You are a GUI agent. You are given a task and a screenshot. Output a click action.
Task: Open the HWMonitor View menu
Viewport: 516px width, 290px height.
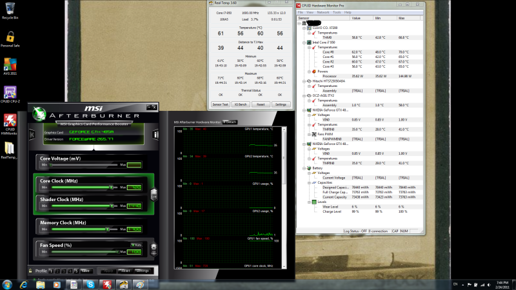[x=310, y=12]
